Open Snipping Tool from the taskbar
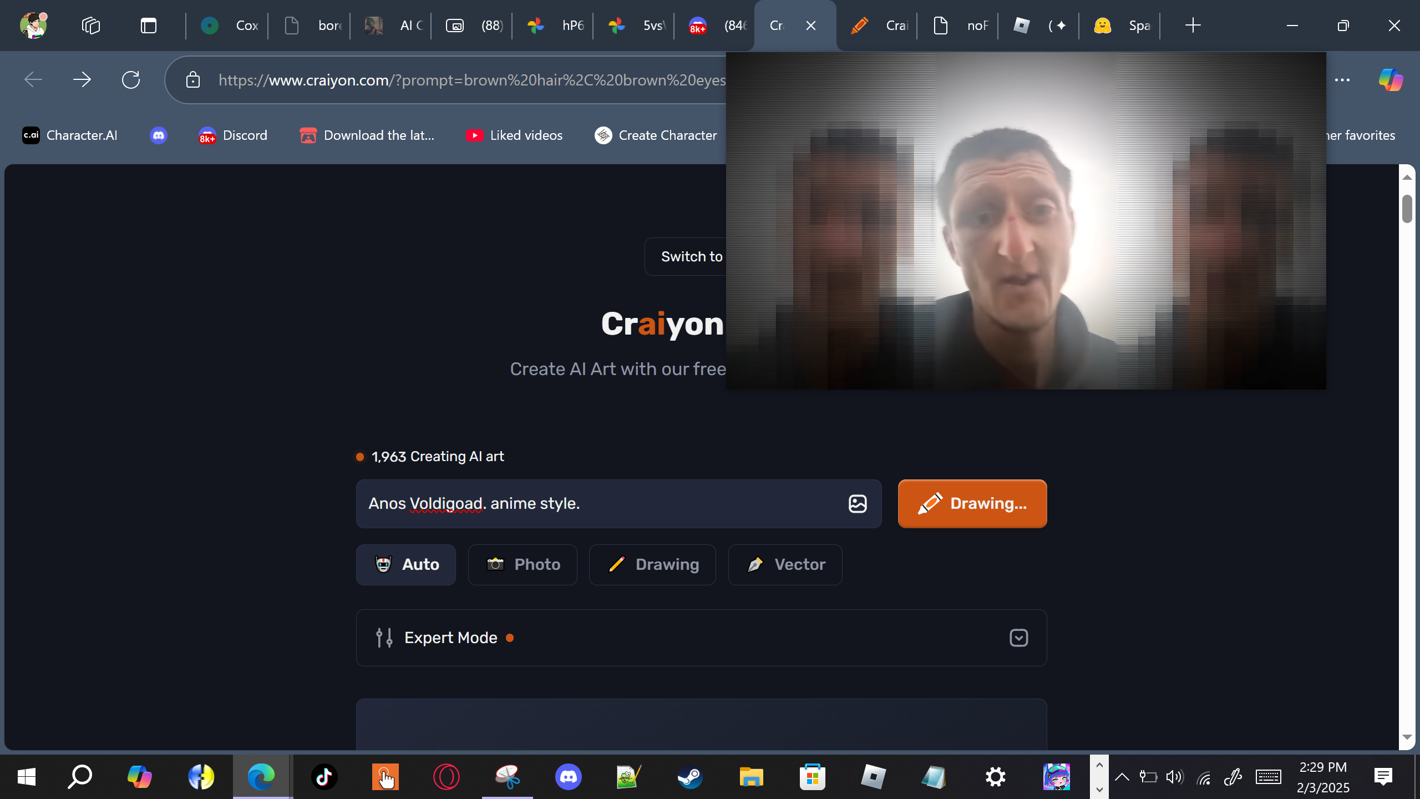1420x799 pixels. (508, 777)
